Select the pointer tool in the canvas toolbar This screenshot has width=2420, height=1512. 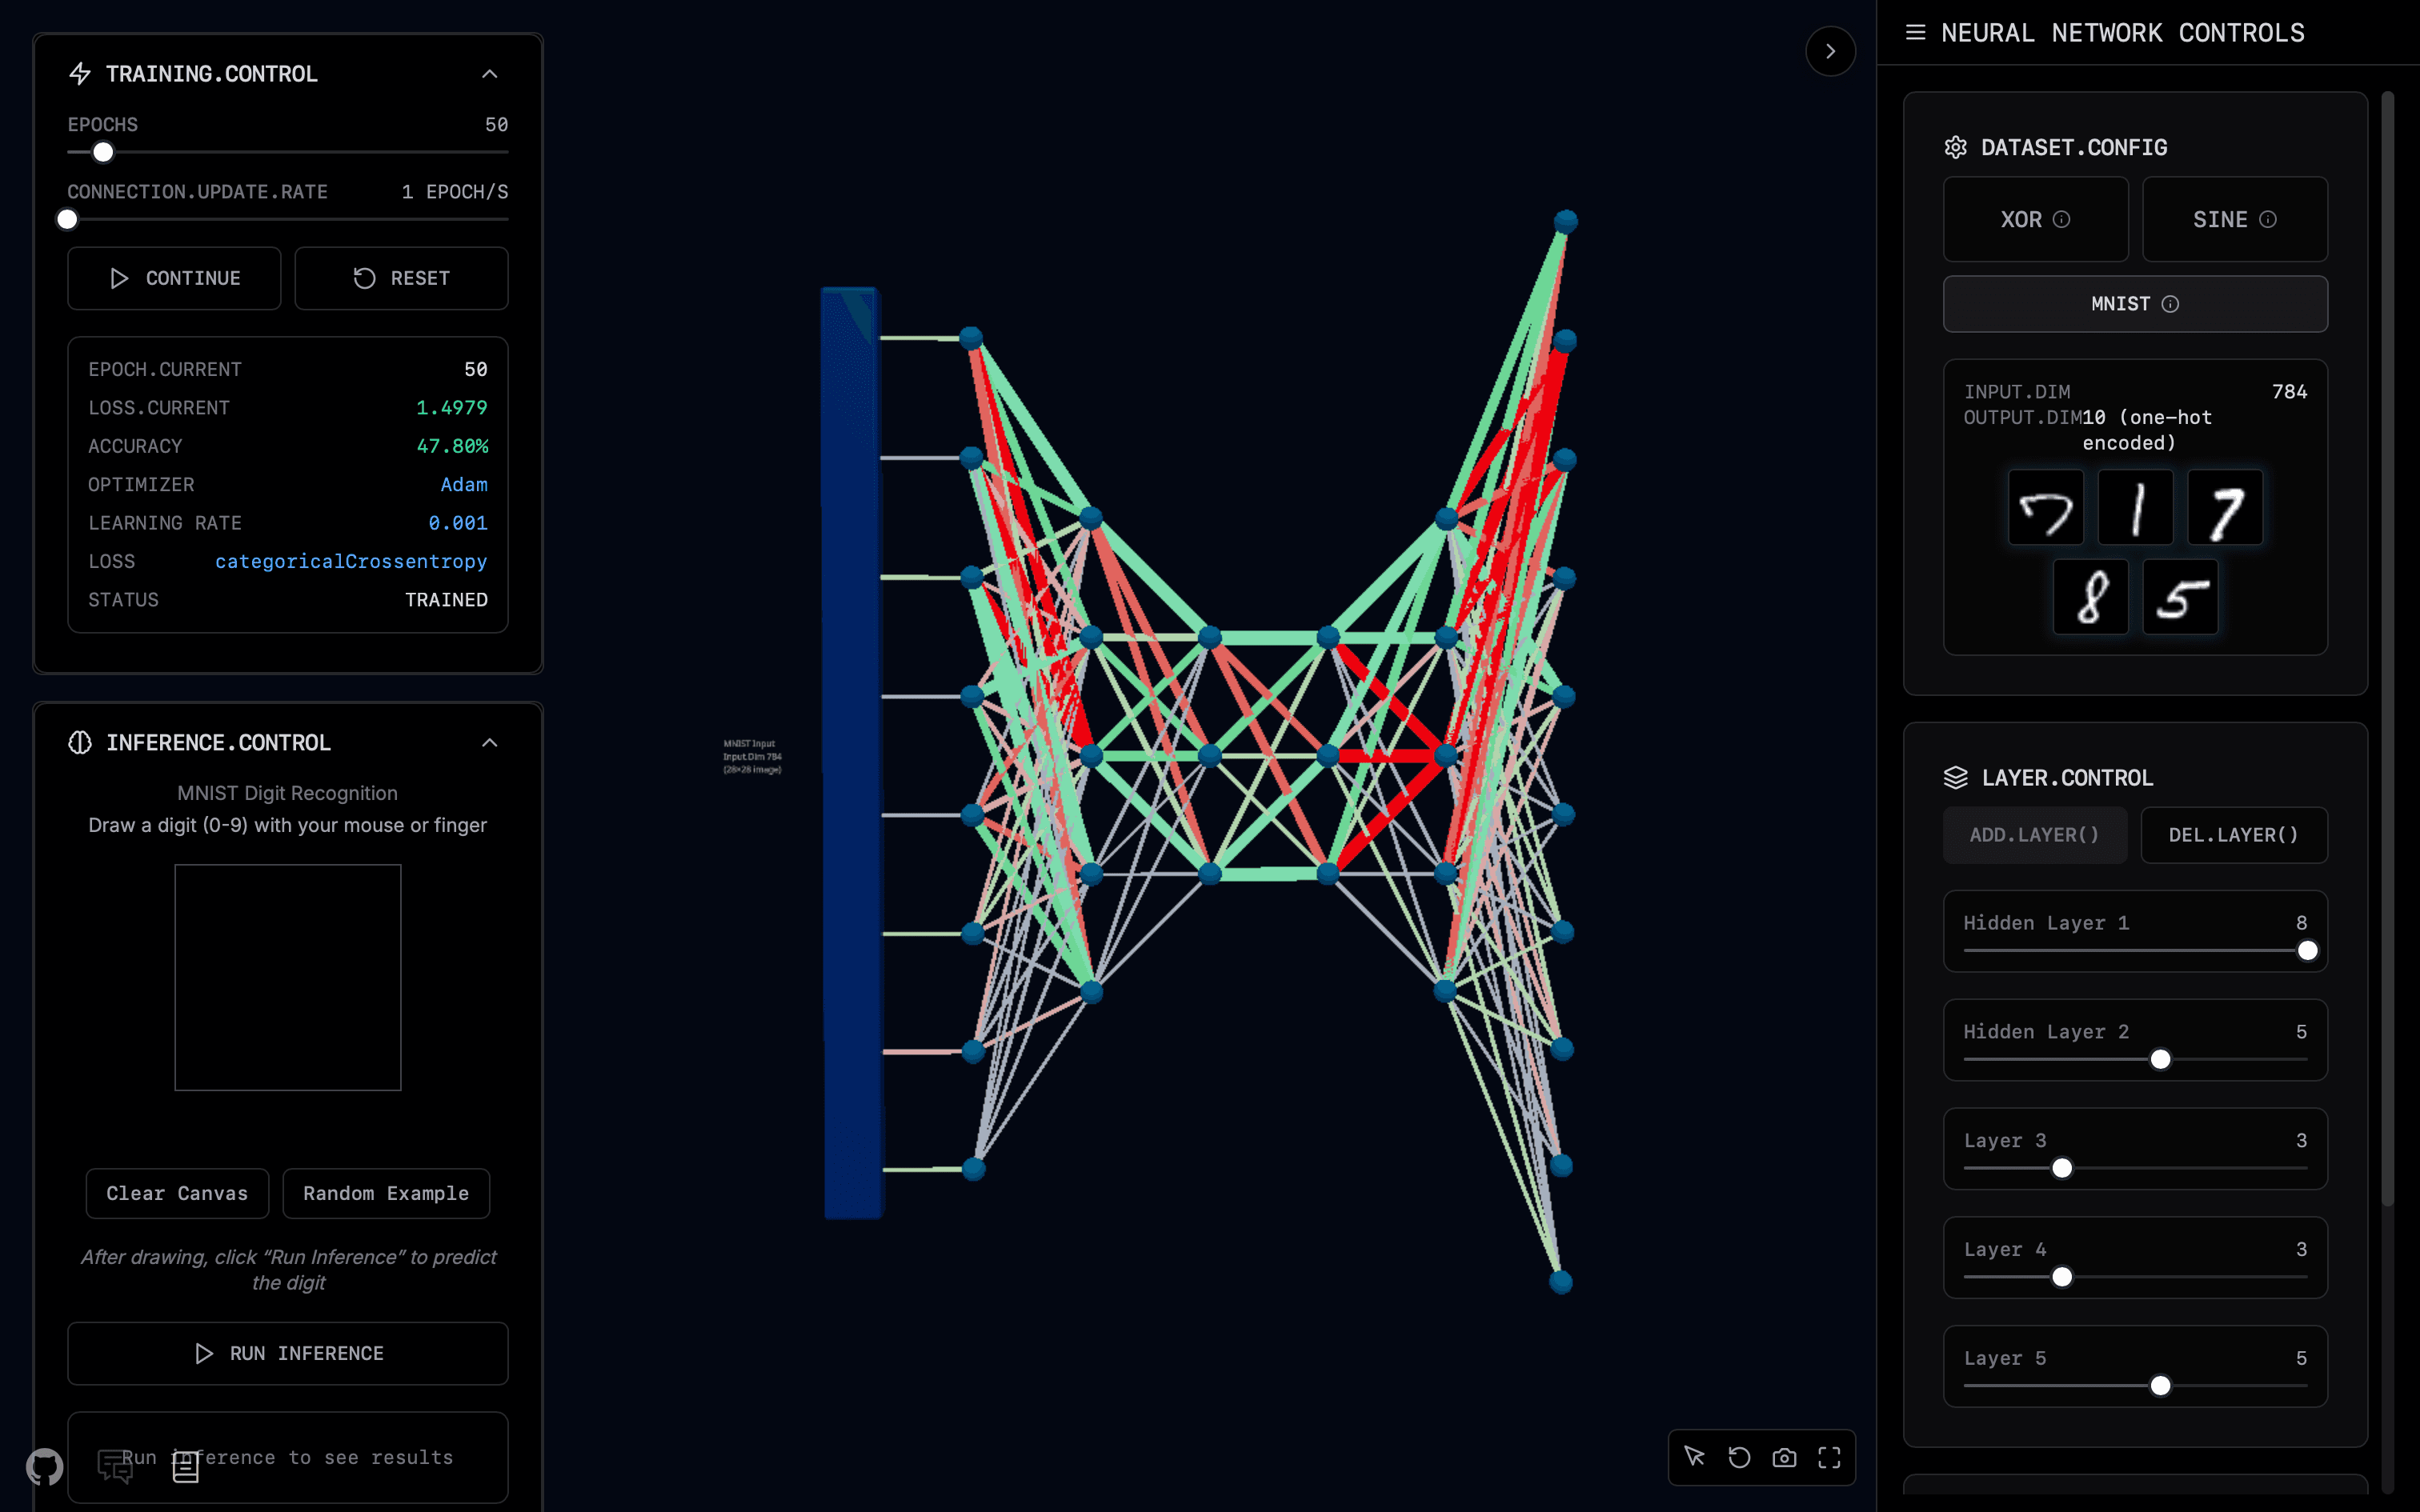pos(1694,1457)
